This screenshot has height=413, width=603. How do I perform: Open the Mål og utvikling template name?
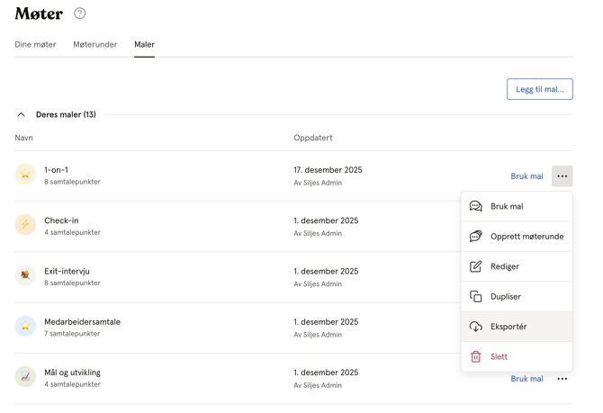coord(72,373)
